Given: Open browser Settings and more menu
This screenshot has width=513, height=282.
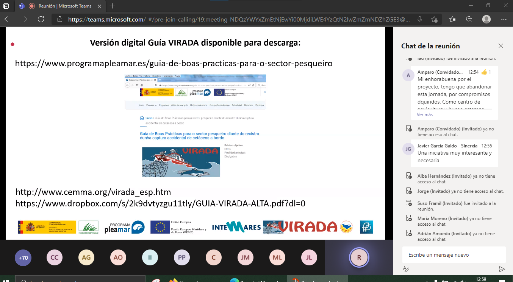Looking at the screenshot, I should pyautogui.click(x=504, y=19).
